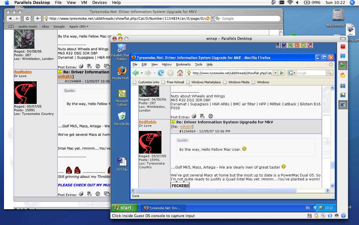Expand the Apple (80) bookmarks folder in Safari
This screenshot has height=225, width=359.
pos(79,27)
